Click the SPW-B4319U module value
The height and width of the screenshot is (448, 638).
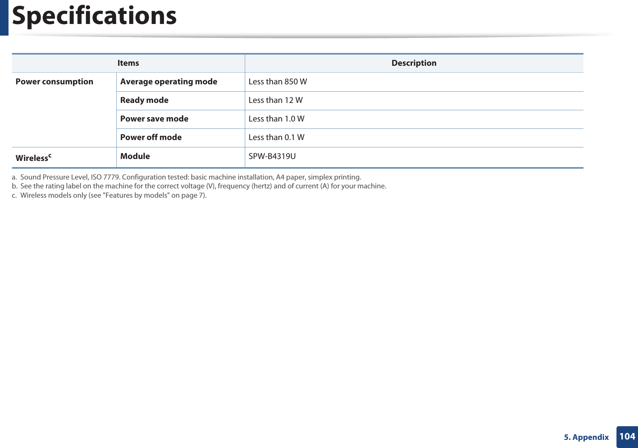(x=272, y=156)
